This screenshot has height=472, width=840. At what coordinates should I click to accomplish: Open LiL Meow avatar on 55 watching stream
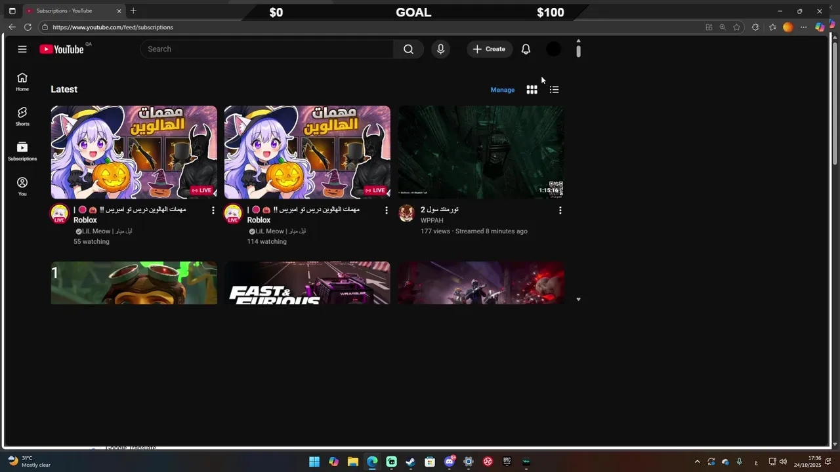60,214
